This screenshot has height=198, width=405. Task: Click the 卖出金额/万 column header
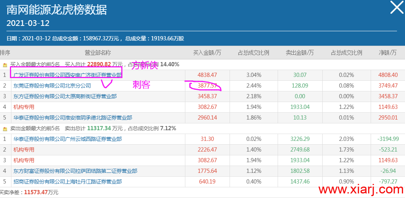[x=300, y=53]
